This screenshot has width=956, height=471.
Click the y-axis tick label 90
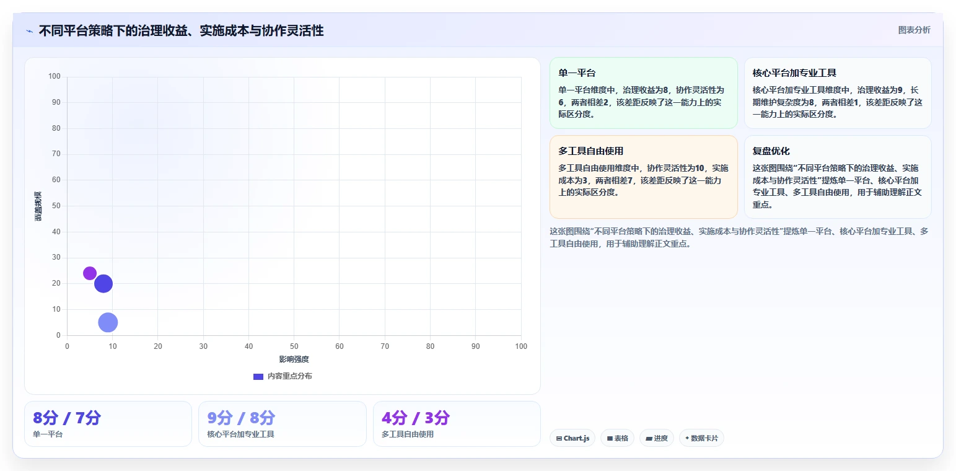56,102
